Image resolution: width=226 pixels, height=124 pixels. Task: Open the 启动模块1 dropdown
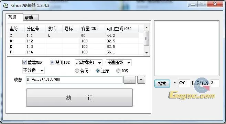(89, 62)
